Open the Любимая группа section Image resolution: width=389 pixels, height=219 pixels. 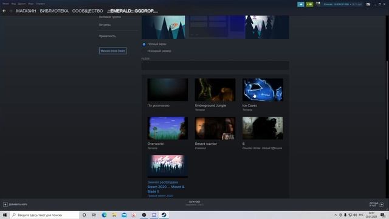[x=109, y=17]
